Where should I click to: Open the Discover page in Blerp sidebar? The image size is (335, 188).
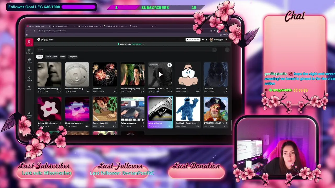coord(29,42)
